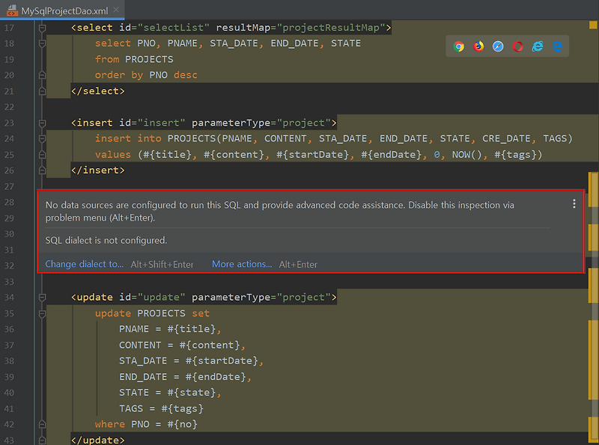This screenshot has height=445, width=599.
Task: Open the page in Opera
Action: (517, 46)
